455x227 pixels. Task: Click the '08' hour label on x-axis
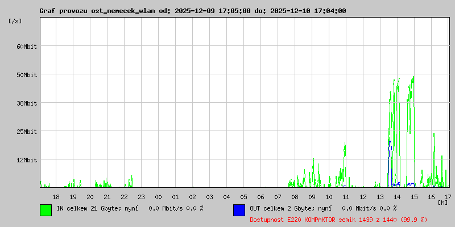[x=295, y=197]
